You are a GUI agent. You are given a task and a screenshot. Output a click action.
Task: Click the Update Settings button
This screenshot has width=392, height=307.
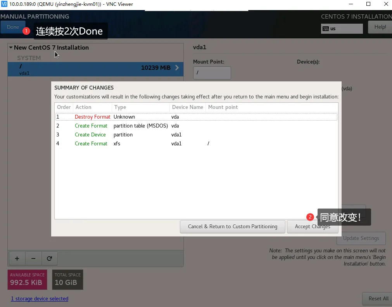[x=361, y=238]
